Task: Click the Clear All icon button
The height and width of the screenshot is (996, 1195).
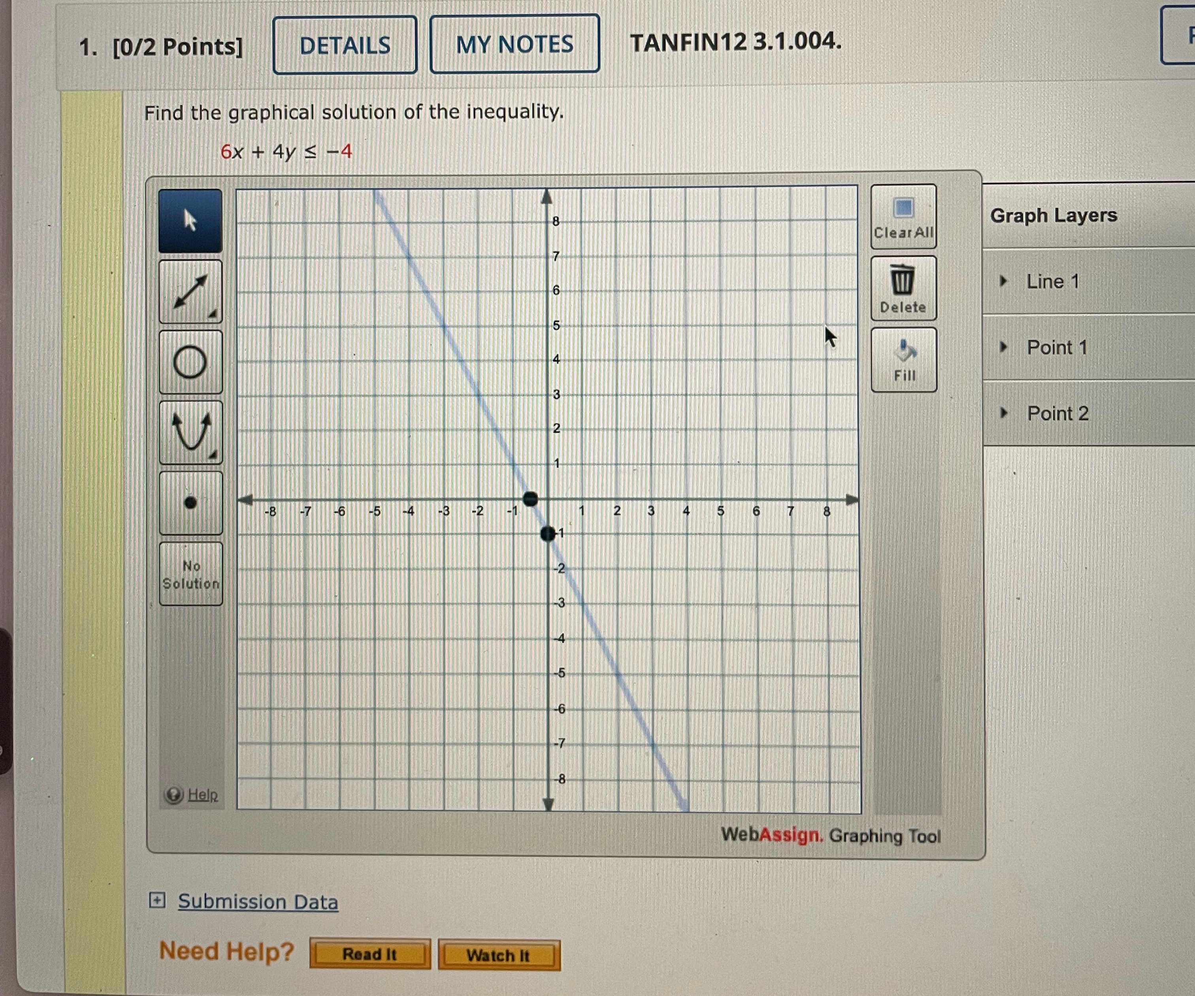Action: point(903,217)
